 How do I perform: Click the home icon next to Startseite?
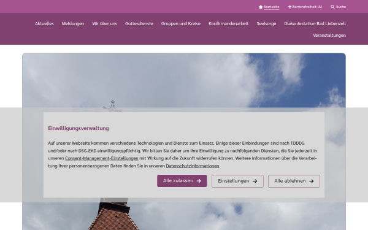[x=261, y=7]
